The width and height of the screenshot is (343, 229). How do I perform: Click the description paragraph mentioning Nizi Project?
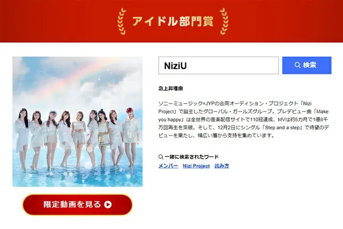(x=243, y=120)
